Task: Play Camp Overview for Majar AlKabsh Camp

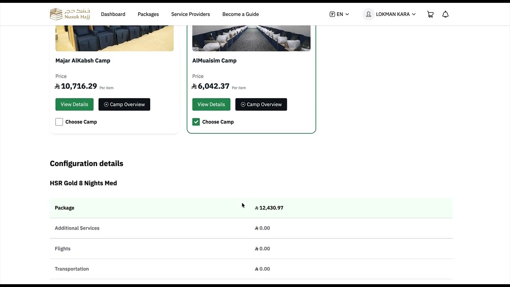Action: tap(124, 104)
